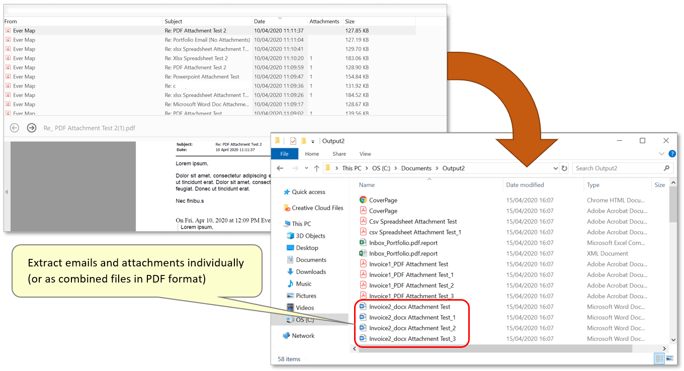Click the checkmark Quick Access Toolbar icon
684x371 pixels.
(x=292, y=141)
